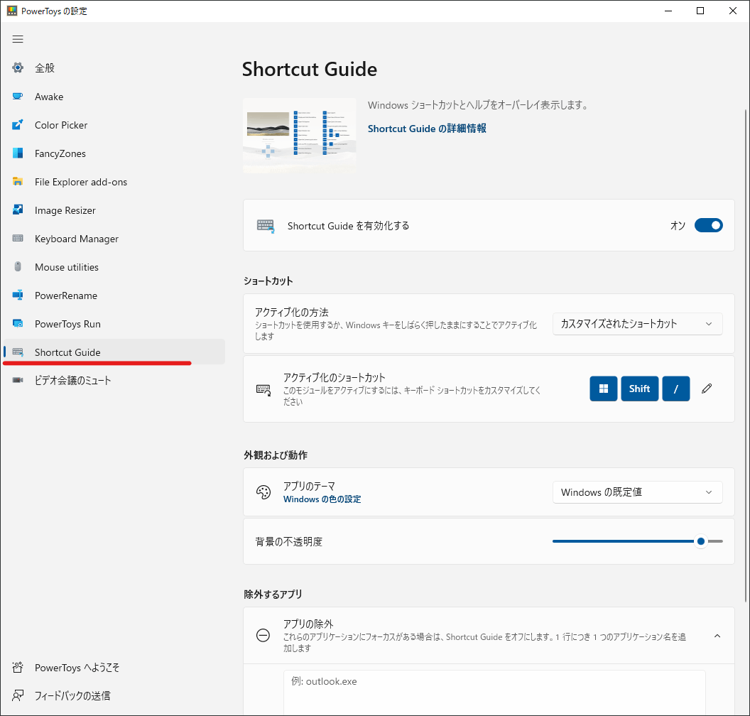This screenshot has height=716, width=750.
Task: Open the 全般 settings page
Action: tap(114, 68)
